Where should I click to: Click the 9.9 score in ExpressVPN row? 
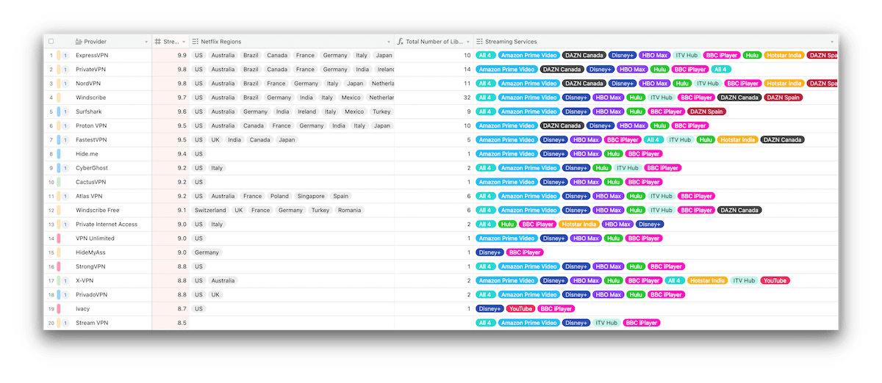(182, 56)
